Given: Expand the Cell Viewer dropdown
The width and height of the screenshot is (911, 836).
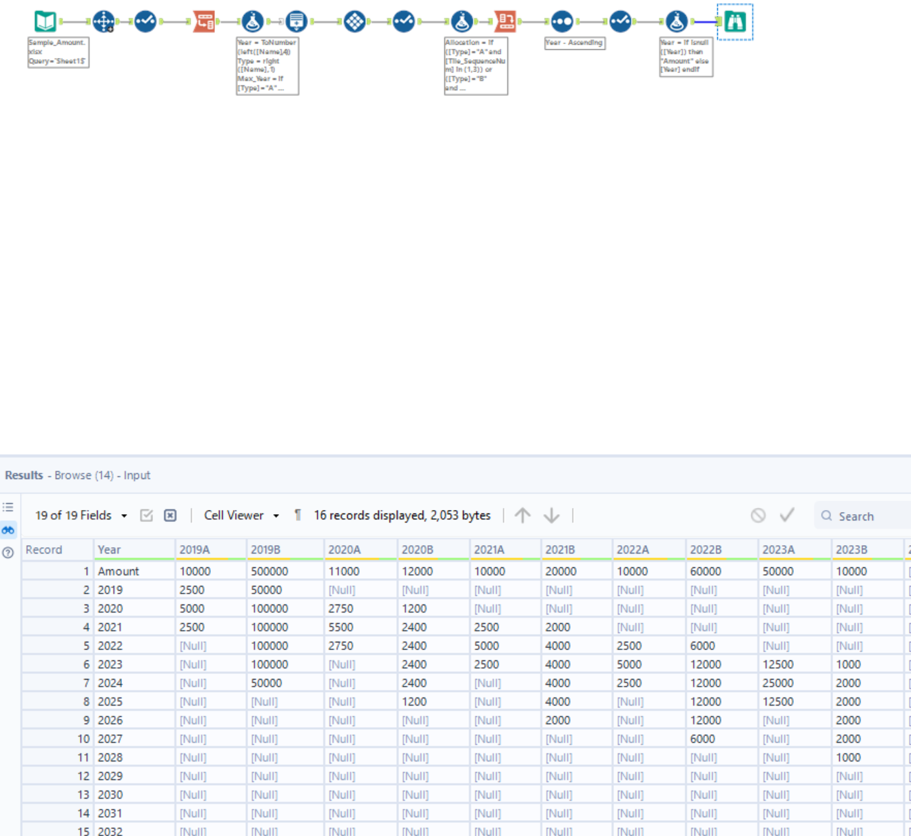Looking at the screenshot, I should pyautogui.click(x=276, y=515).
